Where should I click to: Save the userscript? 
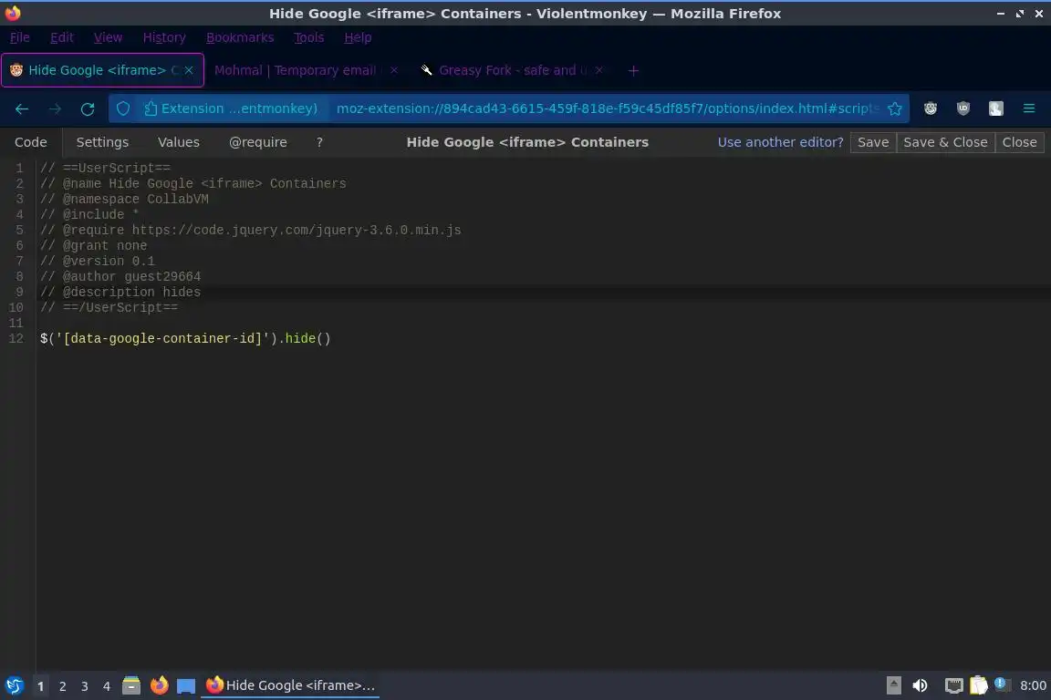(873, 142)
